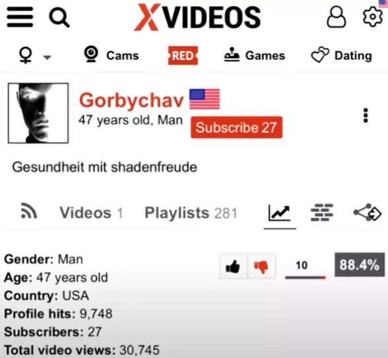This screenshot has width=388, height=358.
Task: Click the search magnifier icon
Action: tap(59, 17)
